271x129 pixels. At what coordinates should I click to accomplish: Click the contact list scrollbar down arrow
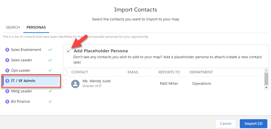[x=266, y=88]
